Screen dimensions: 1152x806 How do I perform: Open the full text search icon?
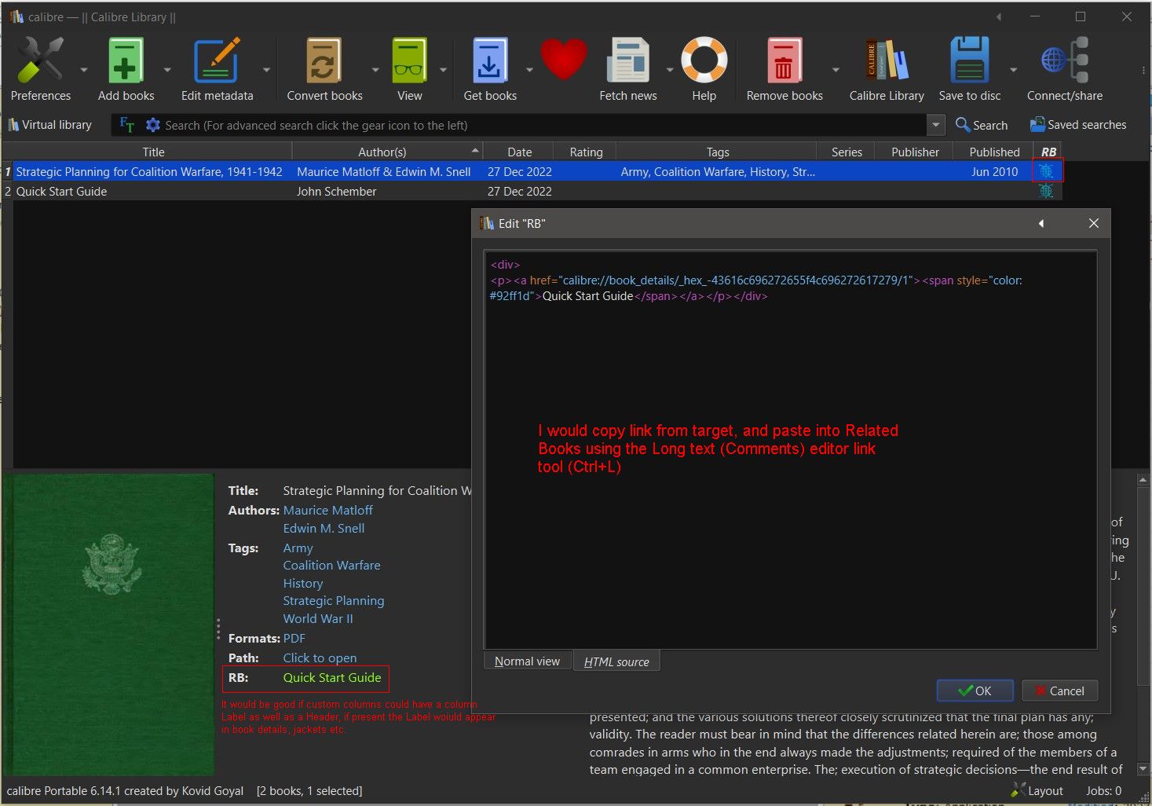click(x=127, y=125)
